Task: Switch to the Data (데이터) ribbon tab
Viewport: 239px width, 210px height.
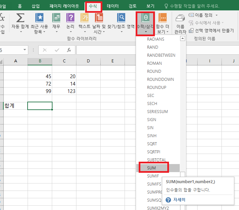Action: pyautogui.click(x=113, y=6)
